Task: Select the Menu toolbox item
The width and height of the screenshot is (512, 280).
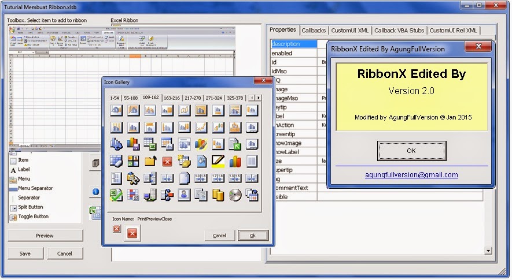Action: point(20,179)
